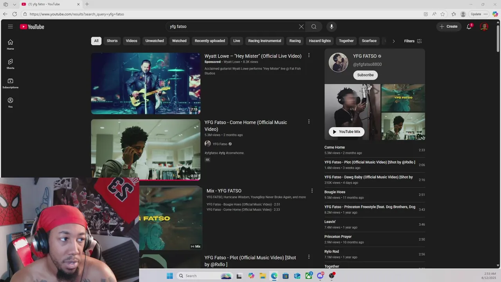Open Windows Start menu
This screenshot has width=501, height=282.
pyautogui.click(x=169, y=276)
